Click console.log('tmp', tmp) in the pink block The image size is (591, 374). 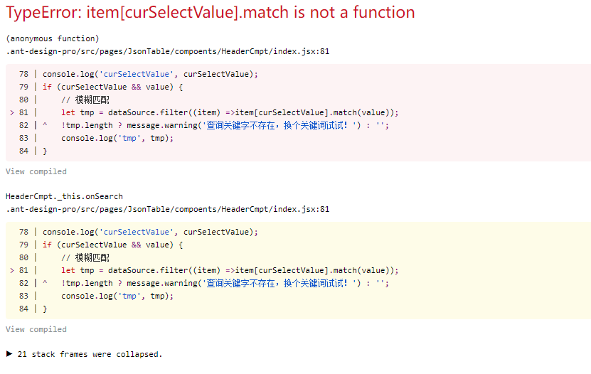[117, 138]
